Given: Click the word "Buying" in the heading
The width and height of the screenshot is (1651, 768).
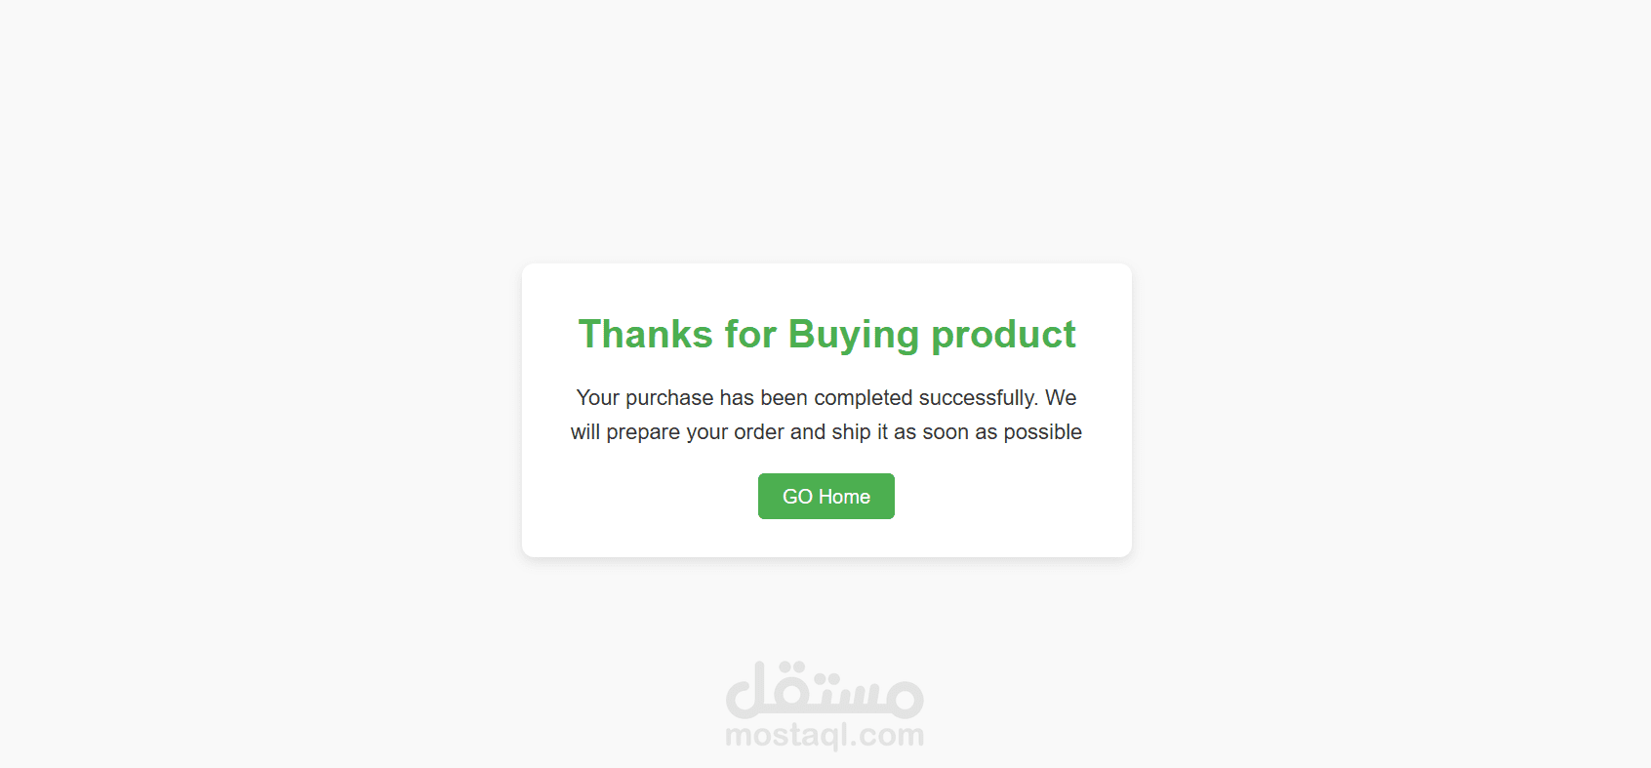Looking at the screenshot, I should pyautogui.click(x=854, y=336).
